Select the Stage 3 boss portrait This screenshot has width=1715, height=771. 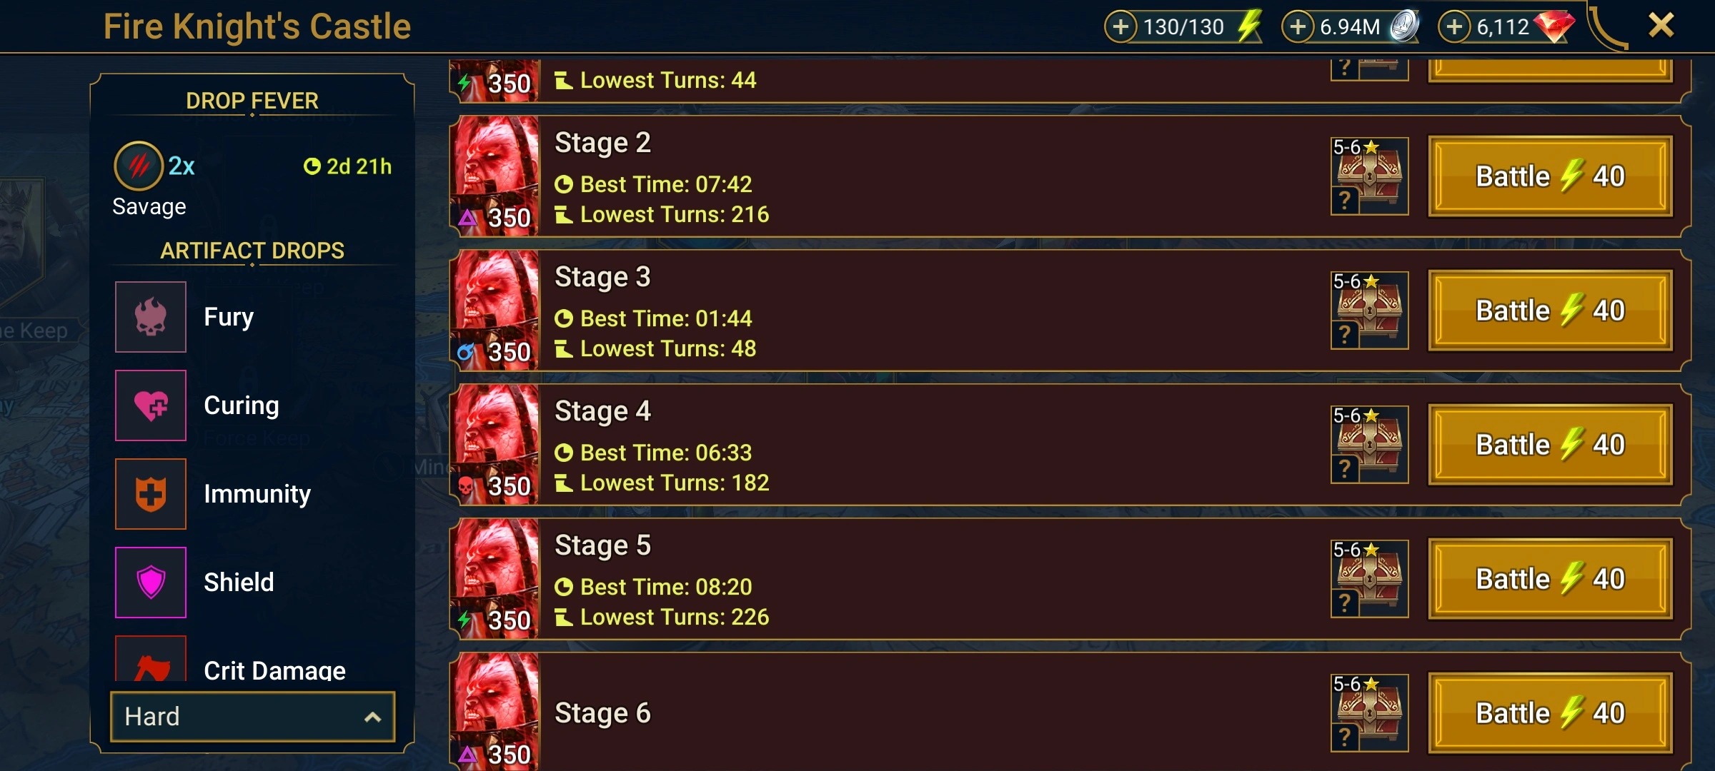pyautogui.click(x=496, y=310)
